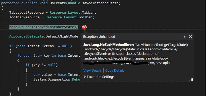
Task: Click the ToolbarResource assignment line
Action: (52, 17)
